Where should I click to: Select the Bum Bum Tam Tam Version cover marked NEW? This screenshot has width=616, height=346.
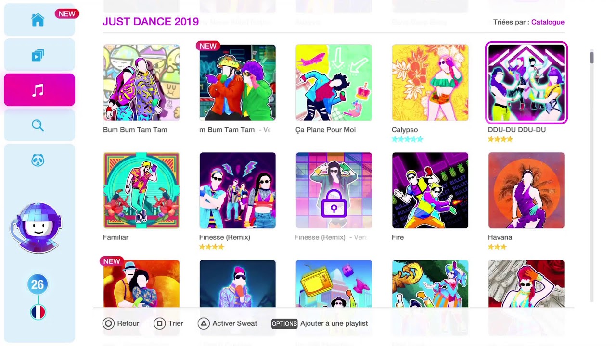click(238, 83)
